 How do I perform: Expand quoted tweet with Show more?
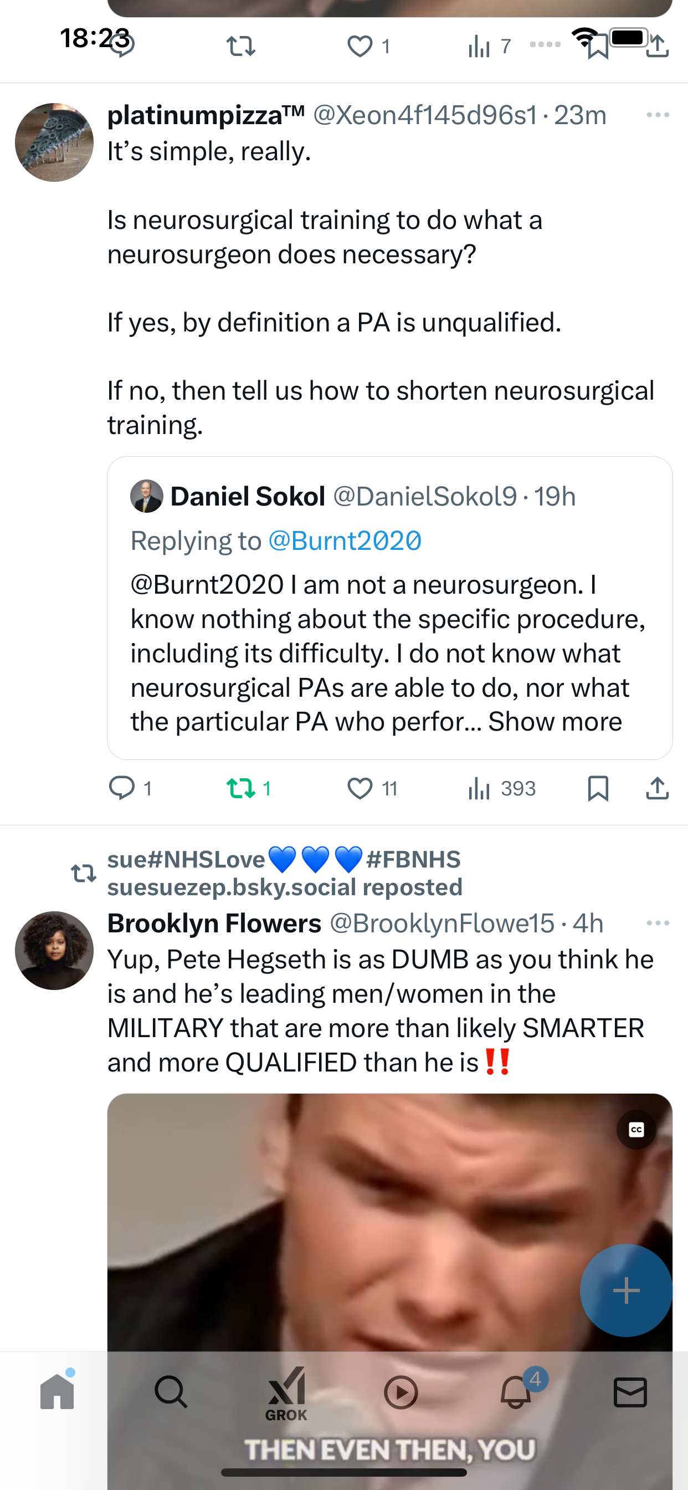coord(555,722)
